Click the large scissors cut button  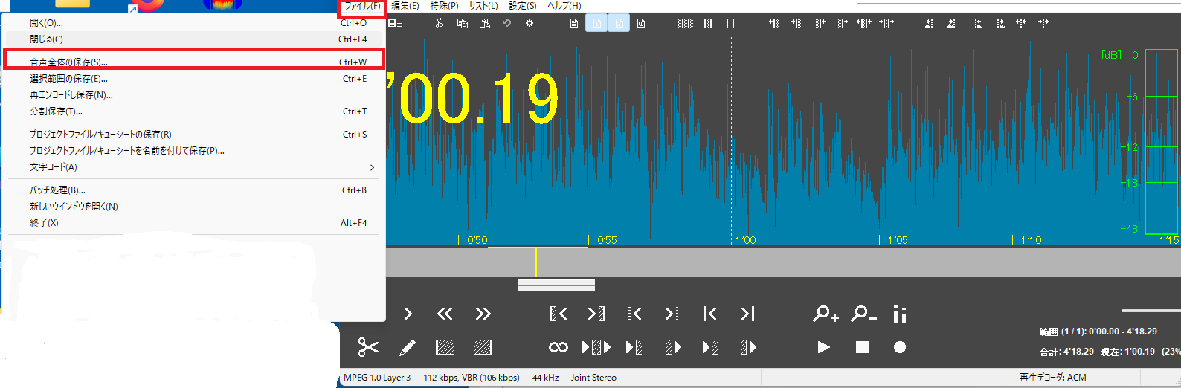368,347
